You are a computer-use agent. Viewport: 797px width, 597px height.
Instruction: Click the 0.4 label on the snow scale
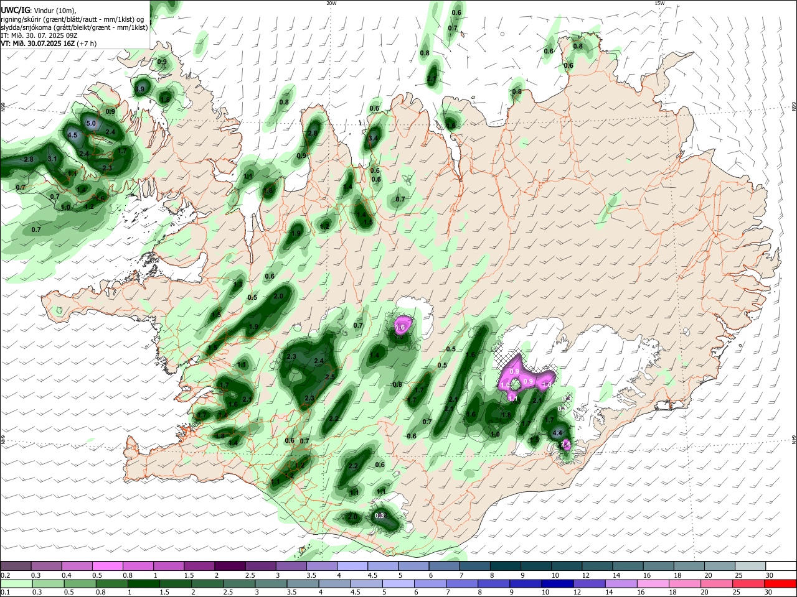pyautogui.click(x=67, y=575)
